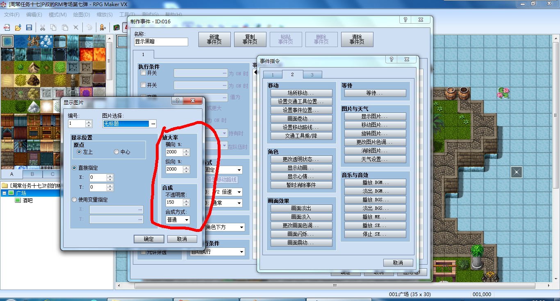Click 新建事件页 button
Viewport: 560px width, 301px height.
(x=214, y=39)
